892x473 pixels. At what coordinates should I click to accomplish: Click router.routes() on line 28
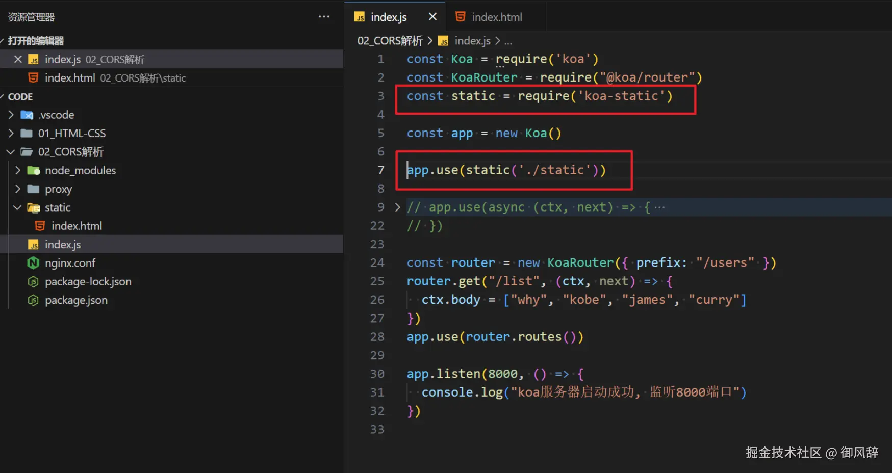tap(521, 337)
